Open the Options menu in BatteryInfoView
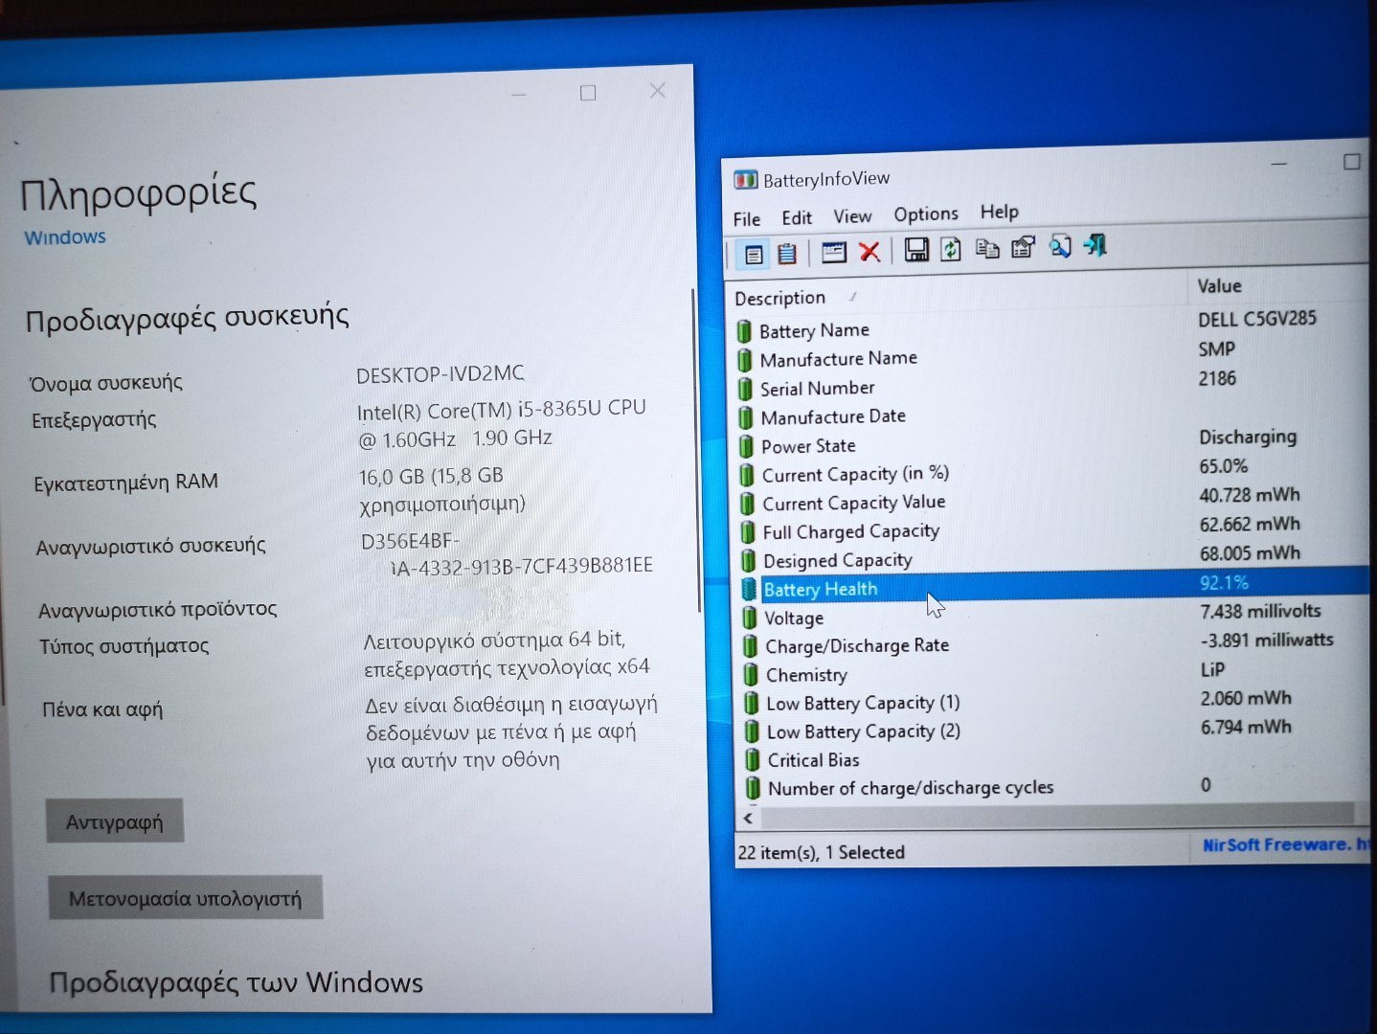The image size is (1377, 1034). tap(926, 214)
